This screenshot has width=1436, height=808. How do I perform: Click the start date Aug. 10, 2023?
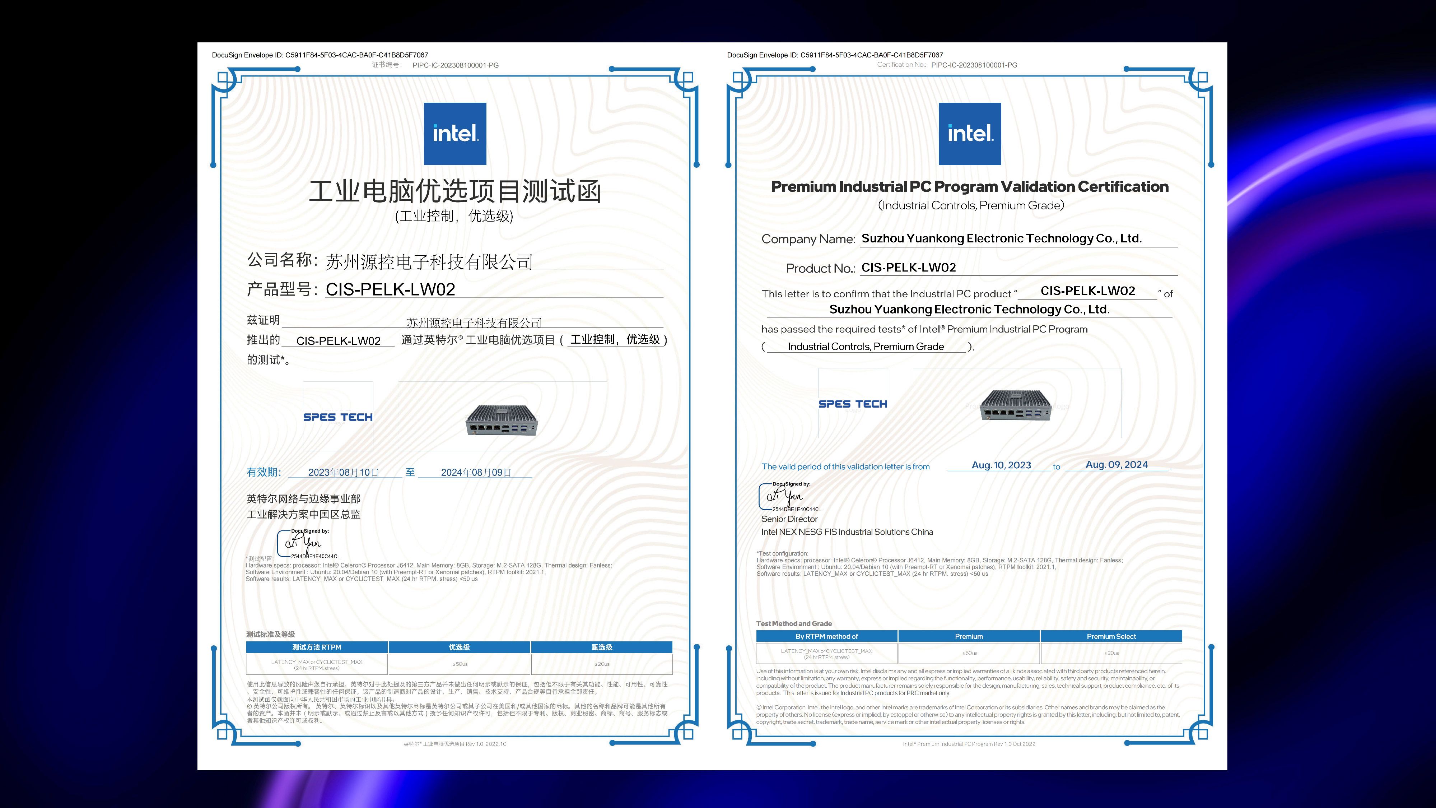(x=1001, y=465)
